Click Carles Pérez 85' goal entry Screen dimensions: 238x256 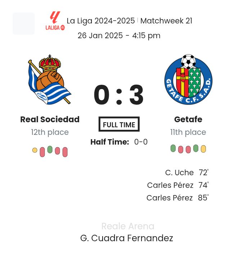(177, 198)
